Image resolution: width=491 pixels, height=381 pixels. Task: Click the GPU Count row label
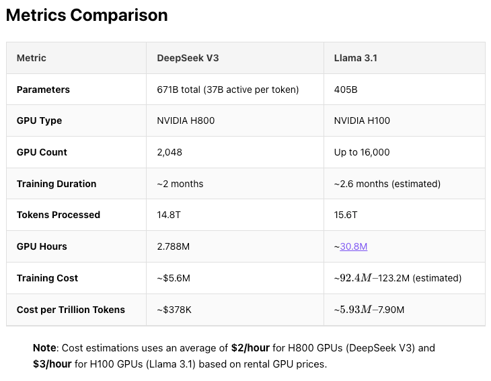[42, 152]
